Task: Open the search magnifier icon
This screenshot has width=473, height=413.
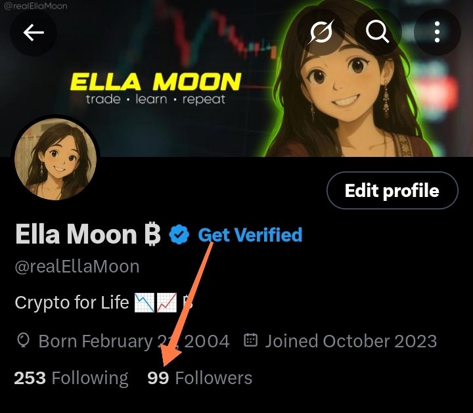Action: [x=377, y=32]
